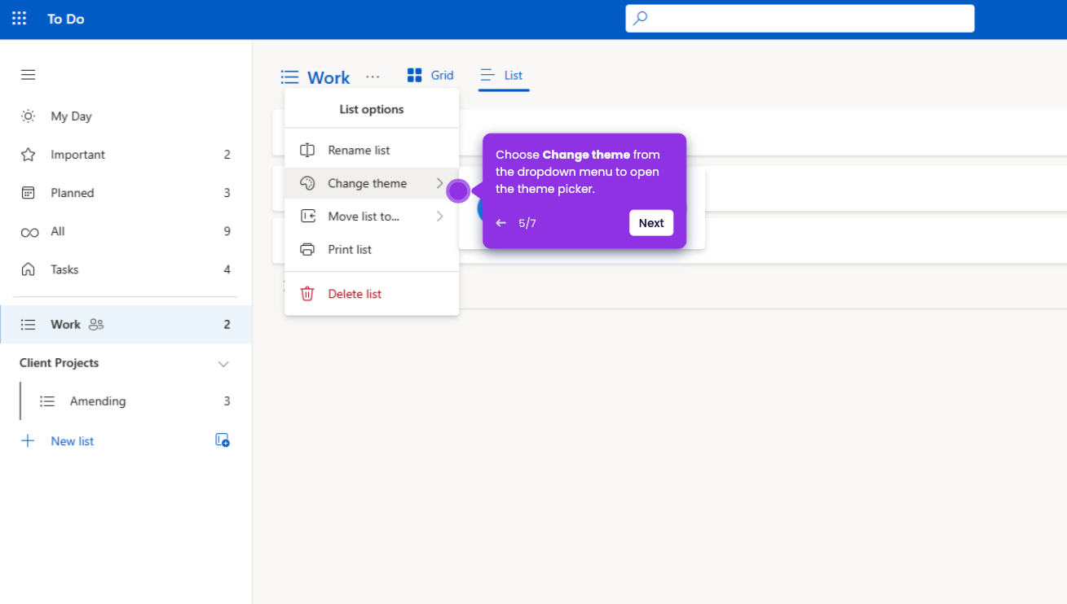Click the 5/7 step counter
Screen dimensions: 1067x604
click(527, 223)
